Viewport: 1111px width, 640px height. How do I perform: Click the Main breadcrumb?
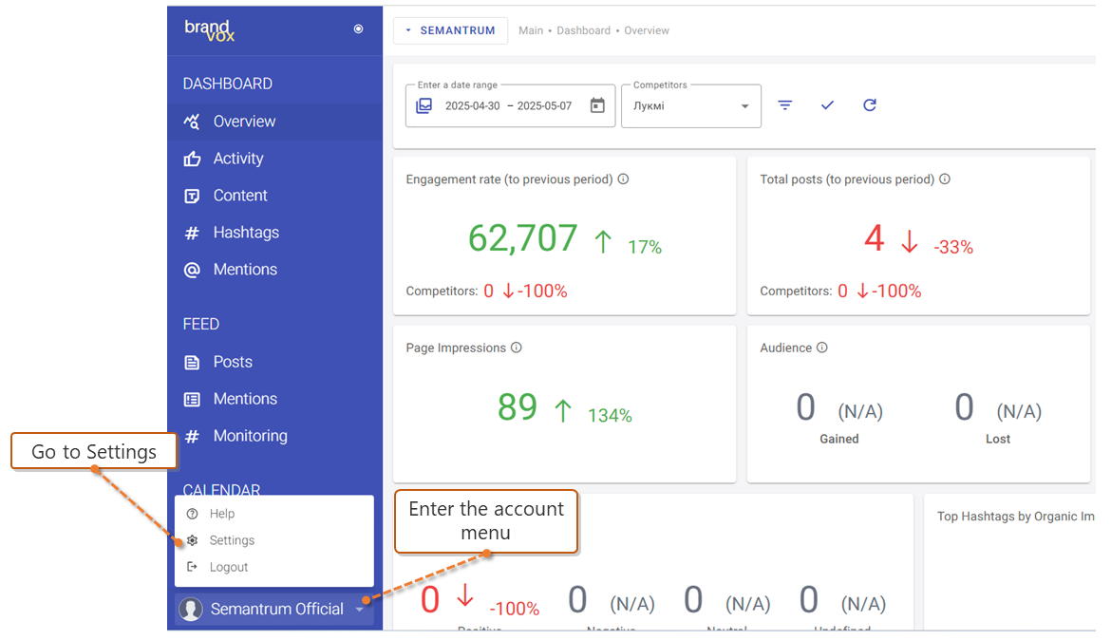pos(531,30)
